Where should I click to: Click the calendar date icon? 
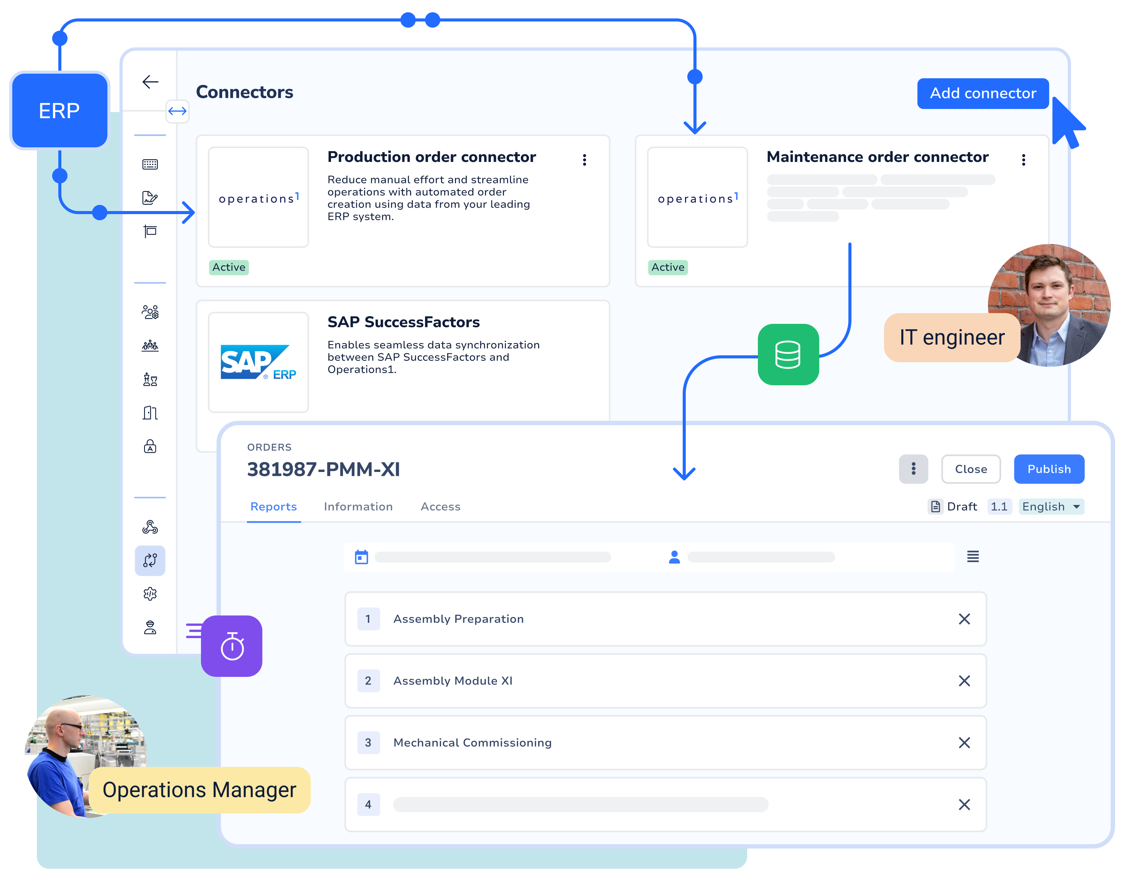click(x=361, y=556)
